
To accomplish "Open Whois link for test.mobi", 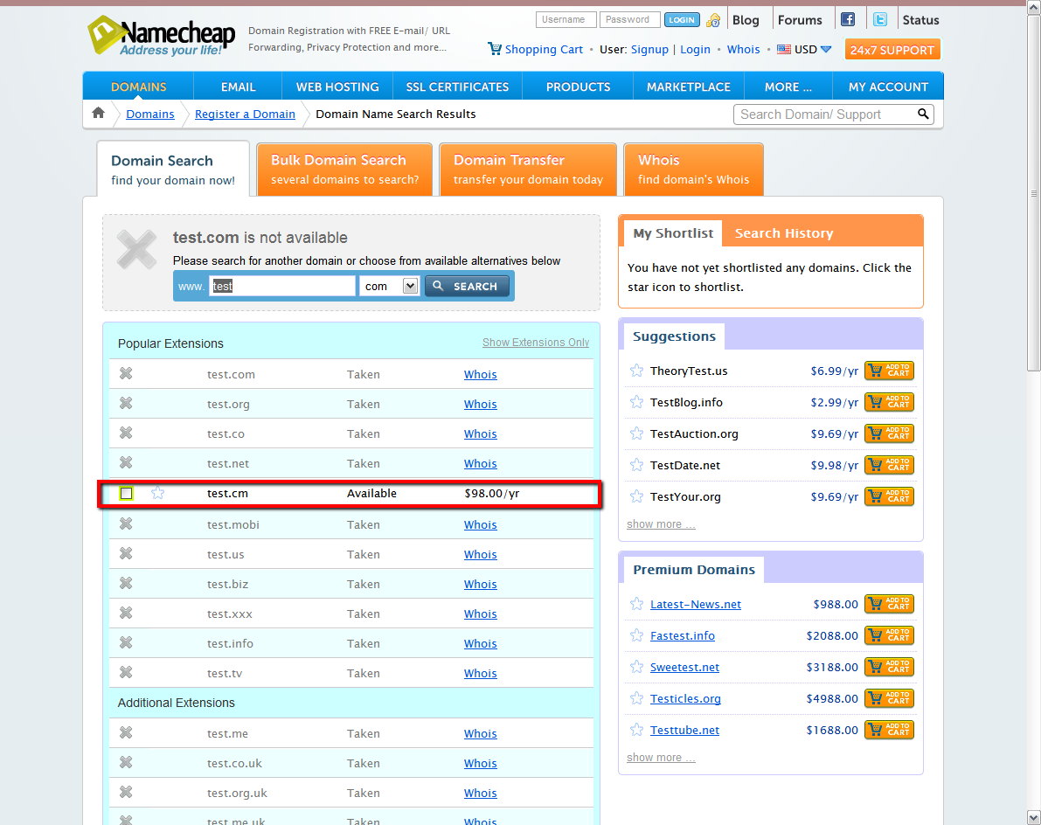I will (x=480, y=524).
